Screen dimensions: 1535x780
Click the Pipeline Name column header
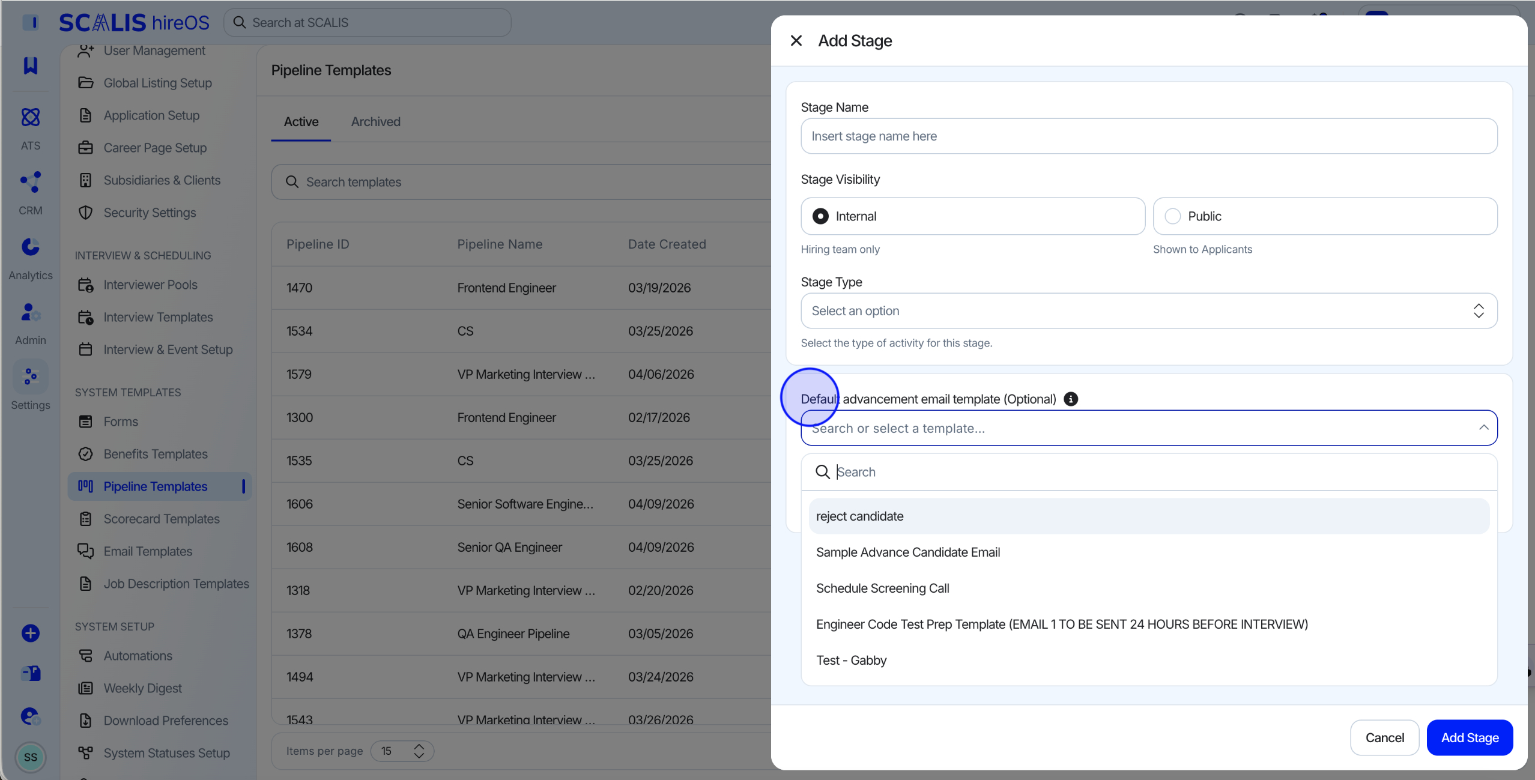(x=500, y=244)
